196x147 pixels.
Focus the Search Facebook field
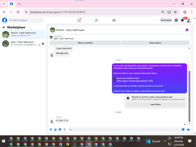point(26,20)
